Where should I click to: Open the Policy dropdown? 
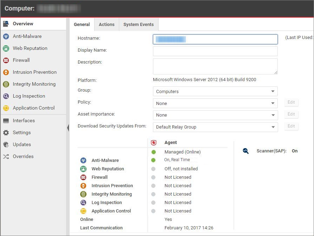point(215,103)
